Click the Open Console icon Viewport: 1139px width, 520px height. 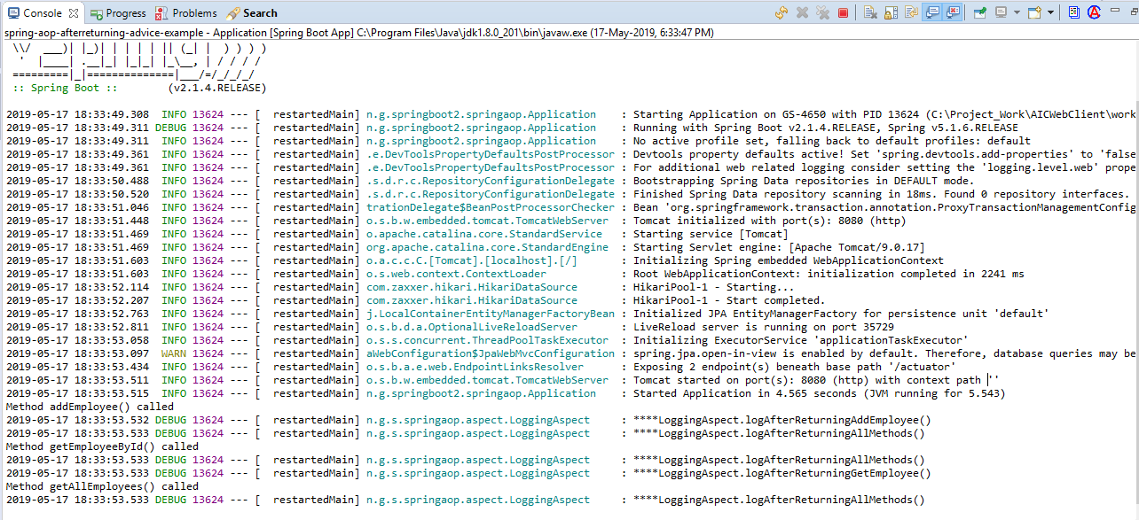(x=1034, y=12)
